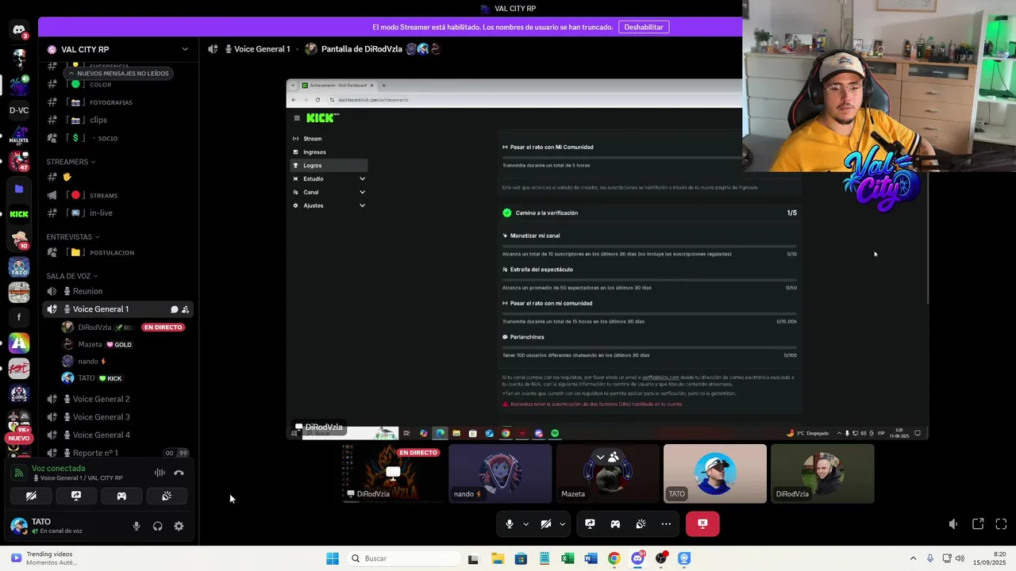The height and width of the screenshot is (571, 1016).
Task: Pop out the stream to a window
Action: [978, 523]
